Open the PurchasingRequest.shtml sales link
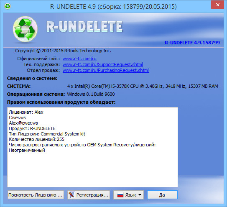The width and height of the screenshot is (227, 207). coord(105,70)
